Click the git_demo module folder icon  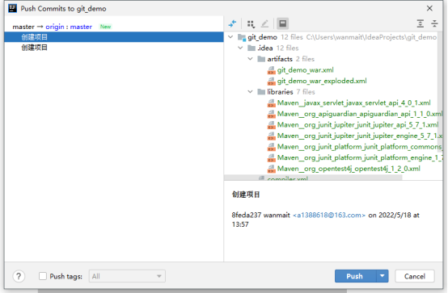(x=242, y=37)
